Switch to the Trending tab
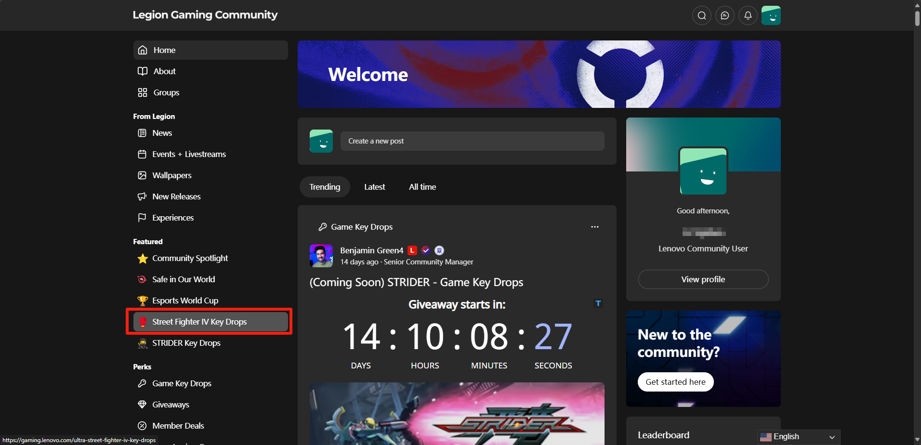The width and height of the screenshot is (921, 445). (325, 187)
